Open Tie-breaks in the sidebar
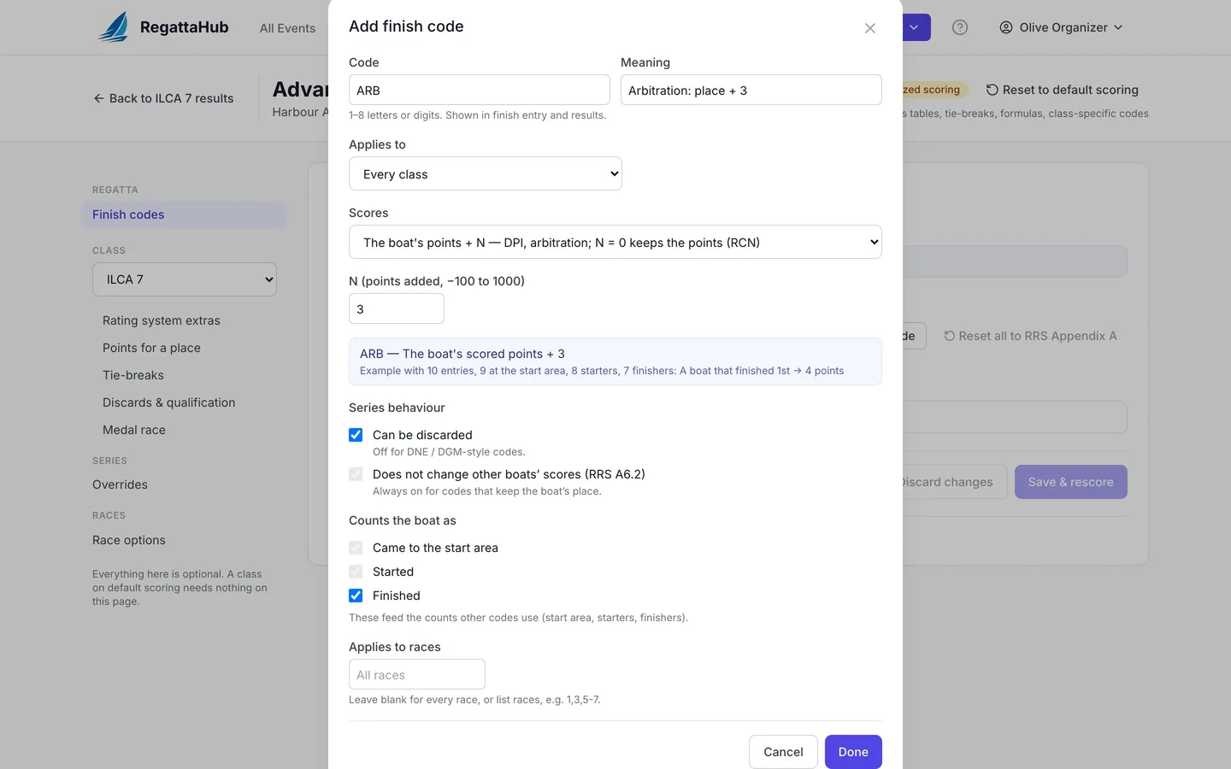The height and width of the screenshot is (769, 1231). coord(133,375)
